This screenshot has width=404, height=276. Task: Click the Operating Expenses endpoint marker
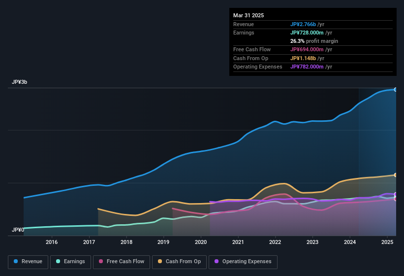(x=396, y=194)
